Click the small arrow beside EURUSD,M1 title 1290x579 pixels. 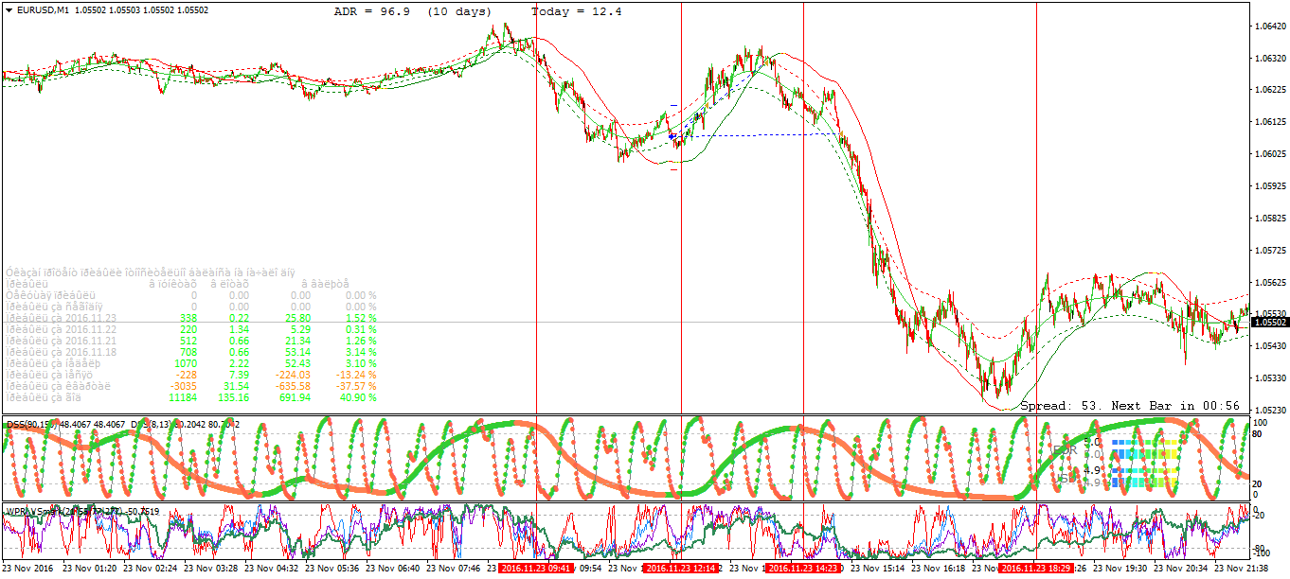click(x=9, y=9)
